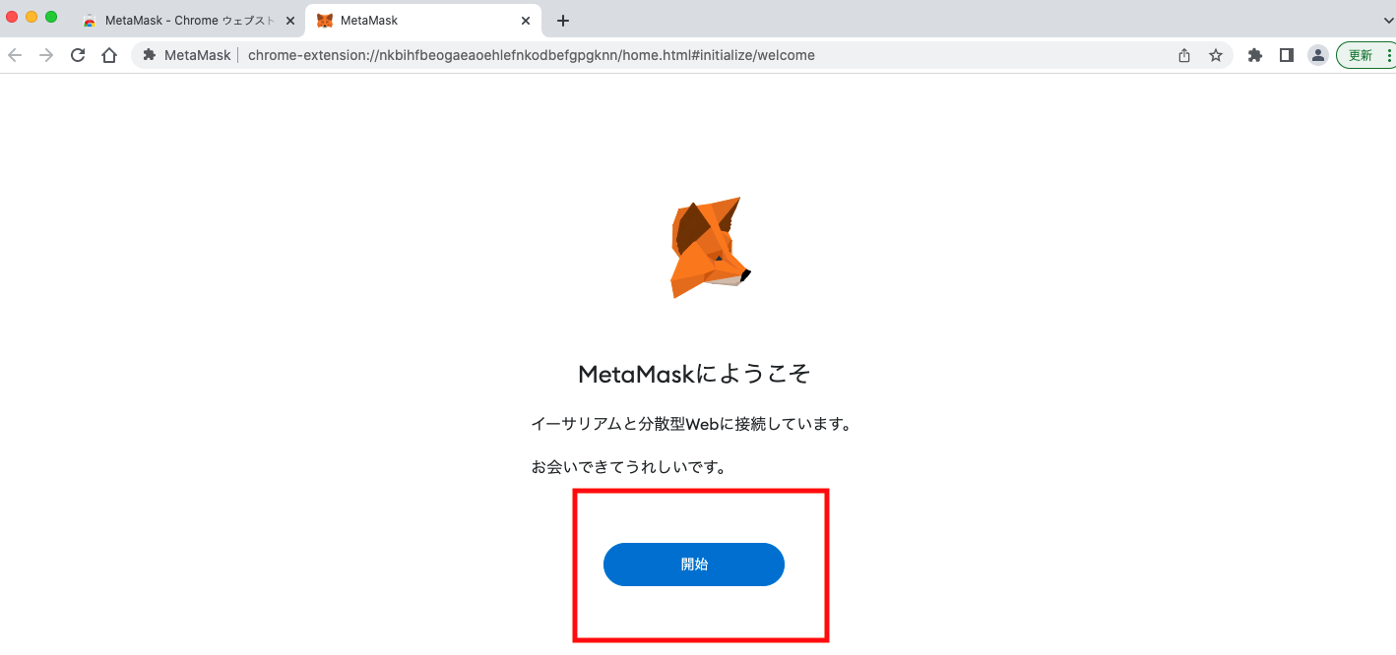Click the blue 開始 button
Image resolution: width=1396 pixels, height=655 pixels.
click(x=693, y=565)
